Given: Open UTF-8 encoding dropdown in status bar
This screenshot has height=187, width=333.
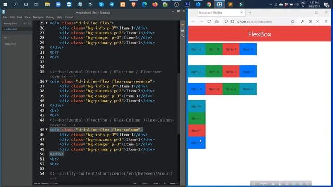Looking at the screenshot, I should pyautogui.click(x=145, y=183).
